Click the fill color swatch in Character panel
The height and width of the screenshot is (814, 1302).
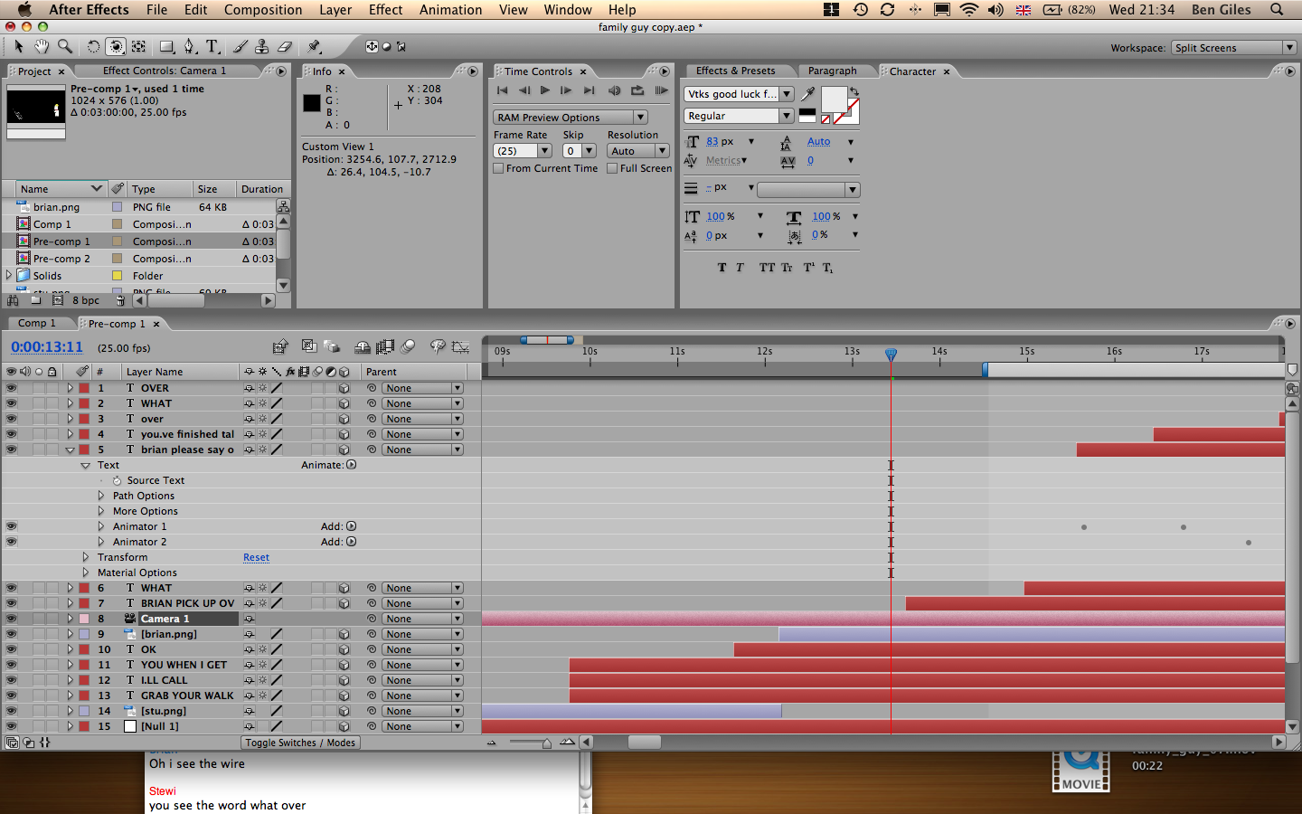834,99
